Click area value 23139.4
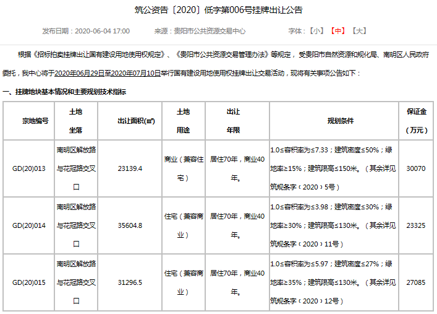 (x=130, y=168)
